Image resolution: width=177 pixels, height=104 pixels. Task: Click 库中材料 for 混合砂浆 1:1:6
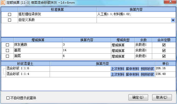point(132,69)
